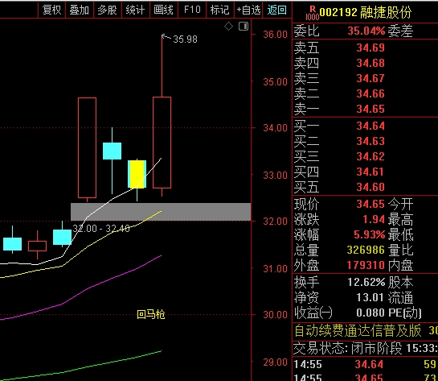The image size is (438, 381).
Task: Select the 现价 value 34.65
Action: (x=370, y=204)
